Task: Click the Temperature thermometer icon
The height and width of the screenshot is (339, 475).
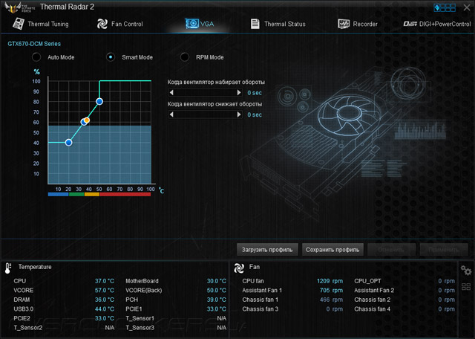Action: 8,268
